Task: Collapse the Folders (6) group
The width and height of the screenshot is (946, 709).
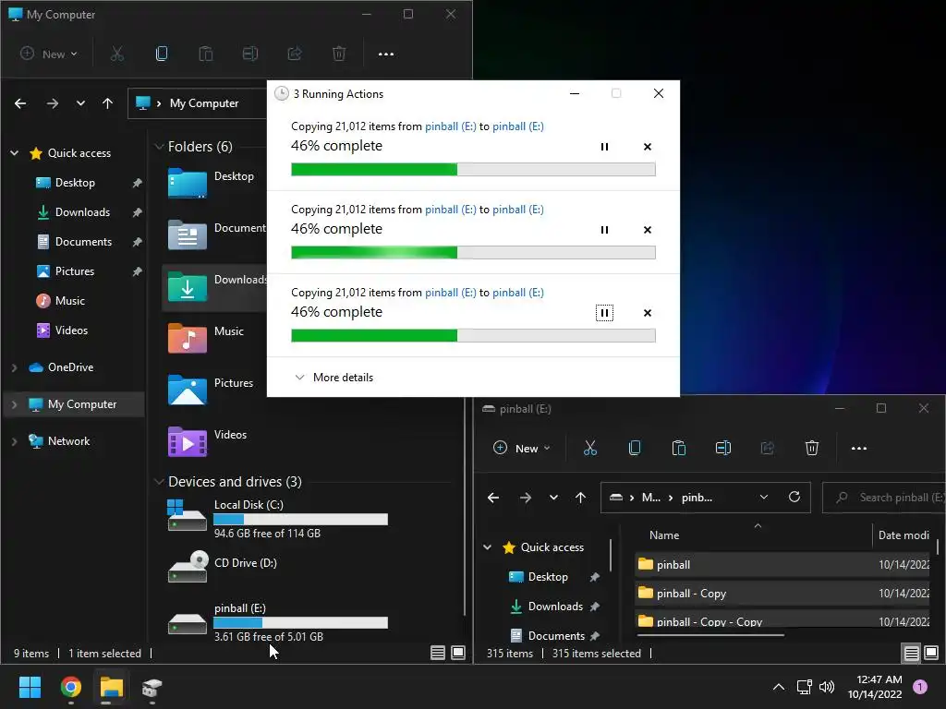Action: [159, 147]
